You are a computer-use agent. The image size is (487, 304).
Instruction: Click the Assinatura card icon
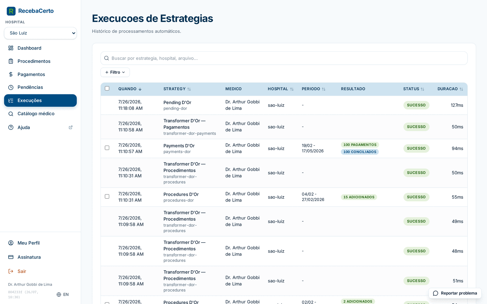tap(11, 257)
